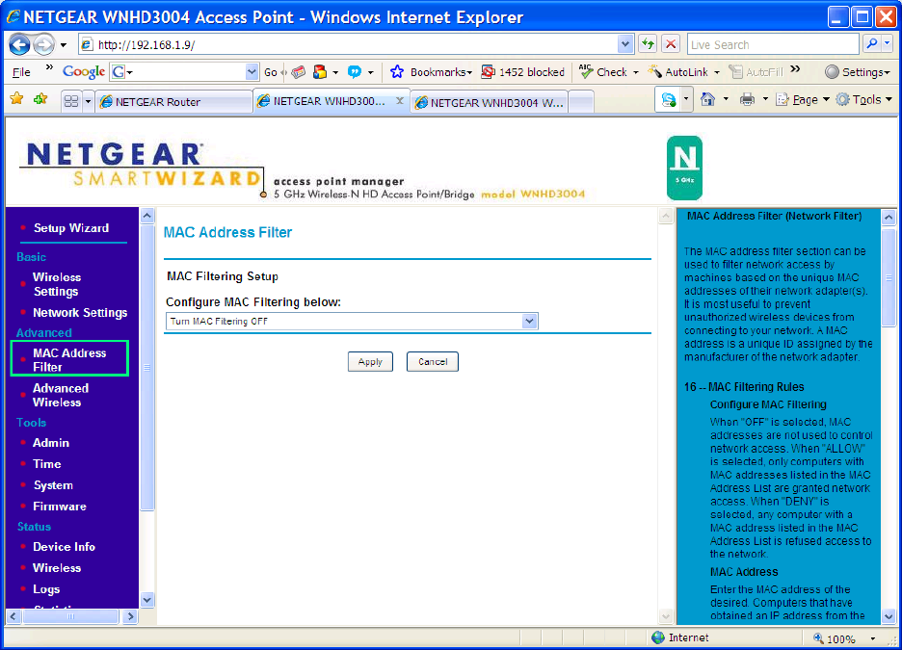Open the recent pages dropdown next to Forward
The width and height of the screenshot is (902, 650).
[64, 45]
